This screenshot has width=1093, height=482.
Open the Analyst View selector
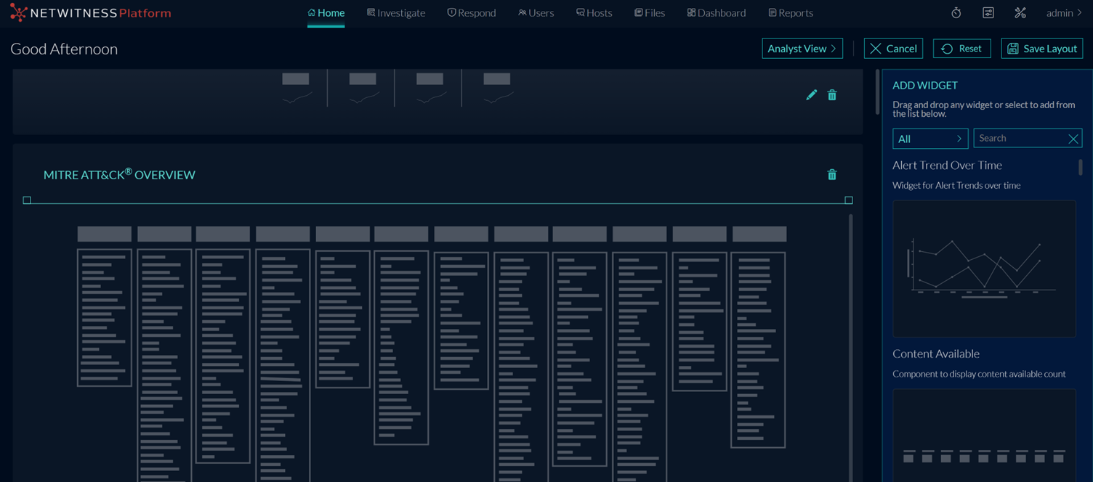coord(802,49)
